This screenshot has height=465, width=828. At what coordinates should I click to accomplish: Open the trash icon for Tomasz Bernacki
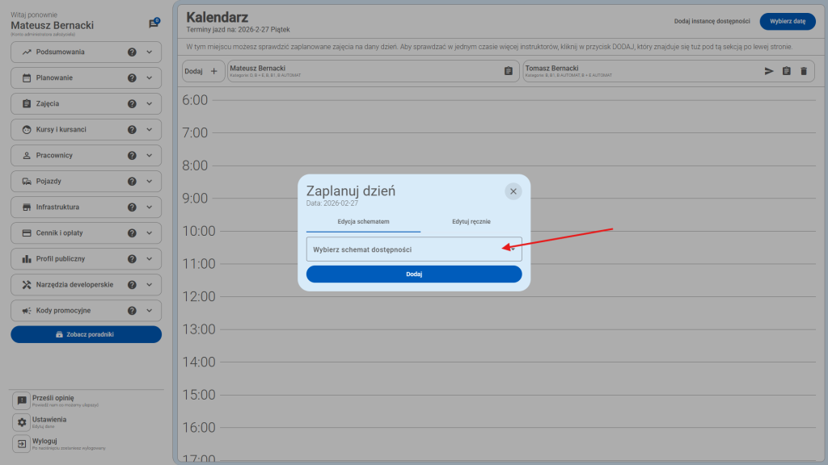coord(804,71)
